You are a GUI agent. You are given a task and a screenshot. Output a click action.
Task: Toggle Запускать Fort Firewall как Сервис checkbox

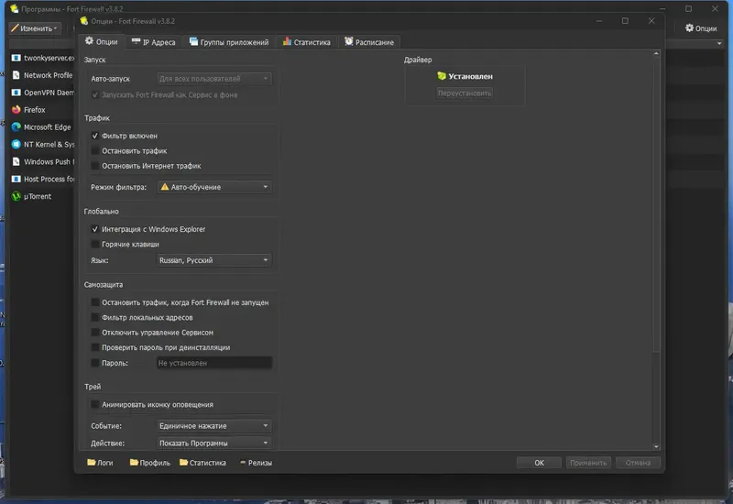click(95, 95)
